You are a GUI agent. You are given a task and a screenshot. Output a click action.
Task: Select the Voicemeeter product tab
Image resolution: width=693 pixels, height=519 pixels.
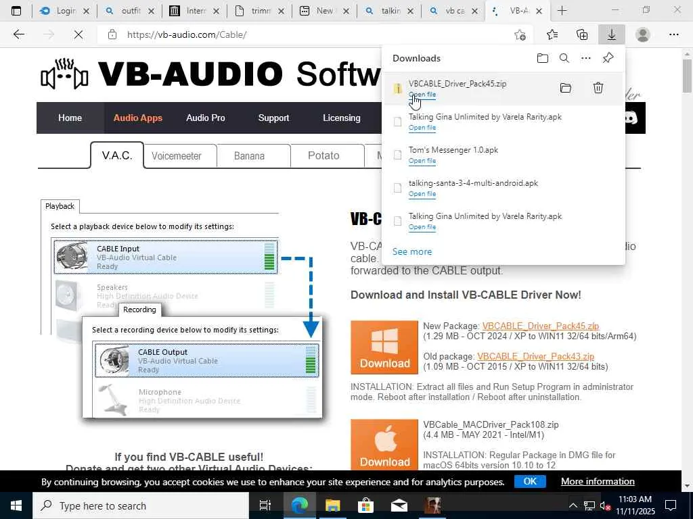[177, 156]
